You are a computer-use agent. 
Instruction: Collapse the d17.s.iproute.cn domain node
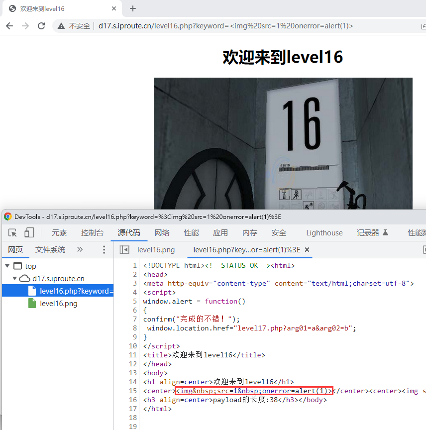15,279
